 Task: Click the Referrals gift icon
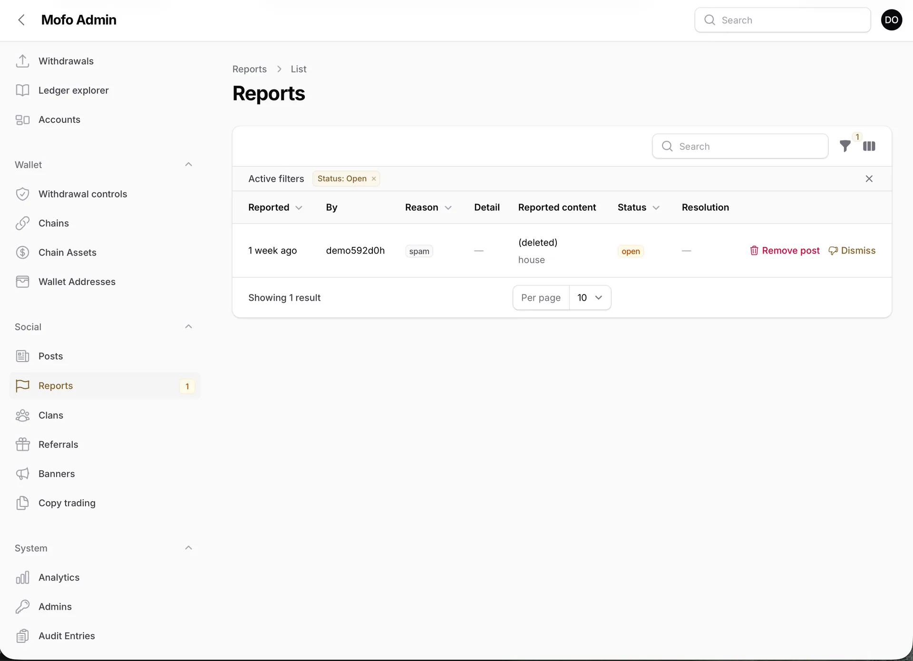point(22,444)
